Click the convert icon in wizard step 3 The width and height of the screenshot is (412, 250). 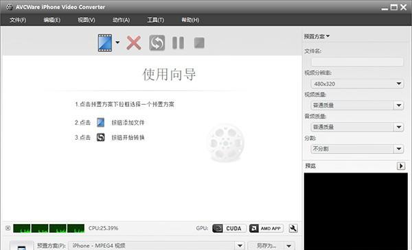101,137
